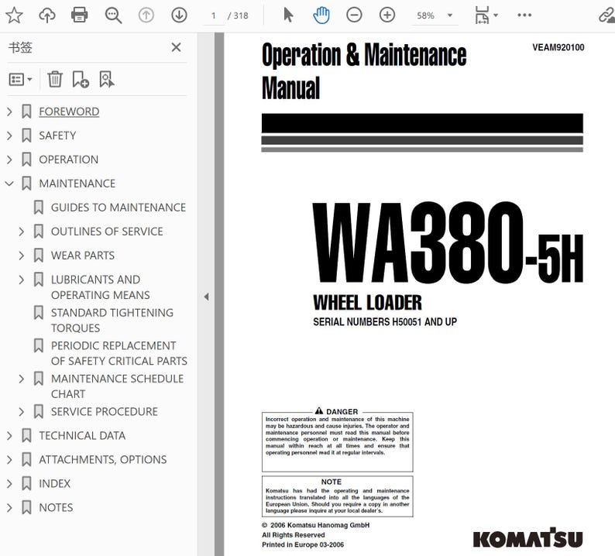Click the cloud upload icon

(x=47, y=15)
